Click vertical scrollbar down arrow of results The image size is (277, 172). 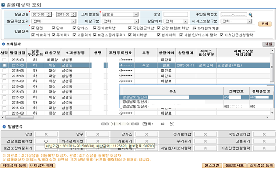click(x=272, y=113)
